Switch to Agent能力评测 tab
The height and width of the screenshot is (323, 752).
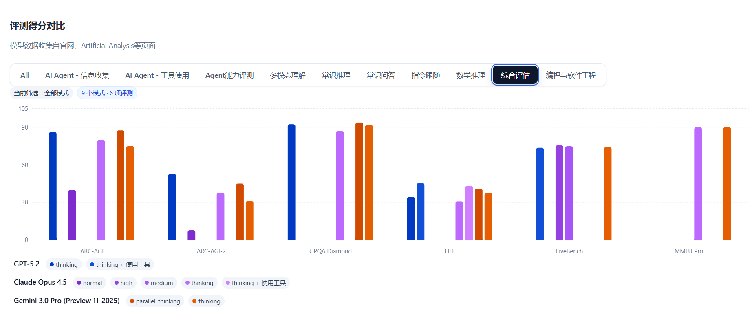click(x=229, y=75)
